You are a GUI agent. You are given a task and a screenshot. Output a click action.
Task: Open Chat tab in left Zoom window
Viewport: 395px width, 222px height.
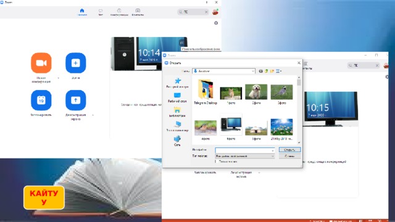coord(101,12)
